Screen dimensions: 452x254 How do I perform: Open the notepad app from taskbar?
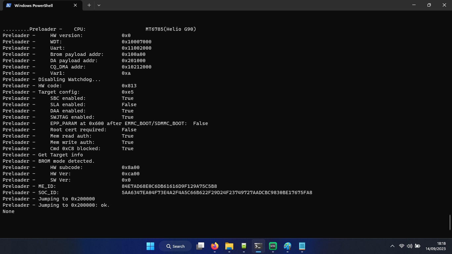[x=302, y=246]
